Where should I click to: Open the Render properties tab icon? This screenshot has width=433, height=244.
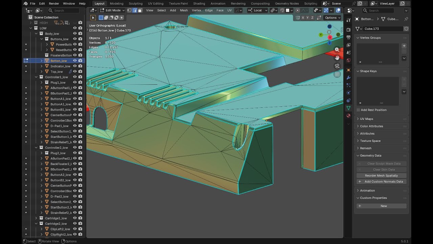click(348, 30)
